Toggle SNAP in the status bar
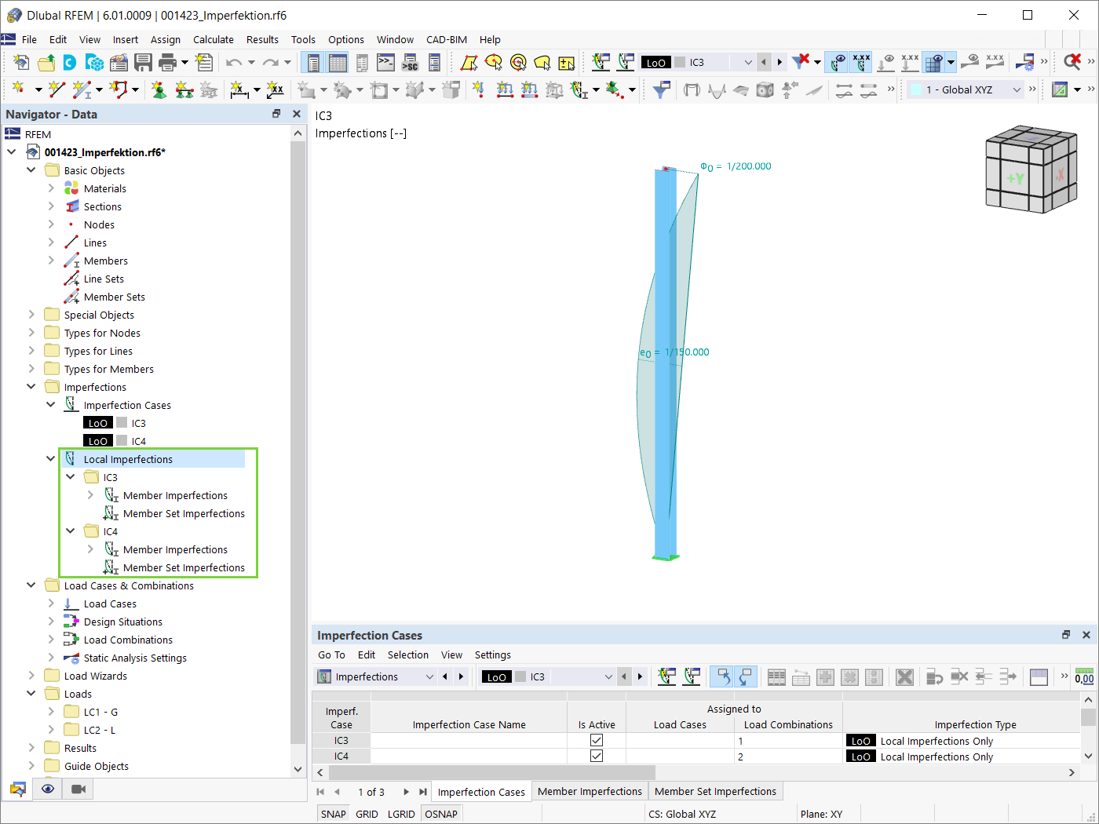Image resolution: width=1099 pixels, height=824 pixels. [334, 814]
